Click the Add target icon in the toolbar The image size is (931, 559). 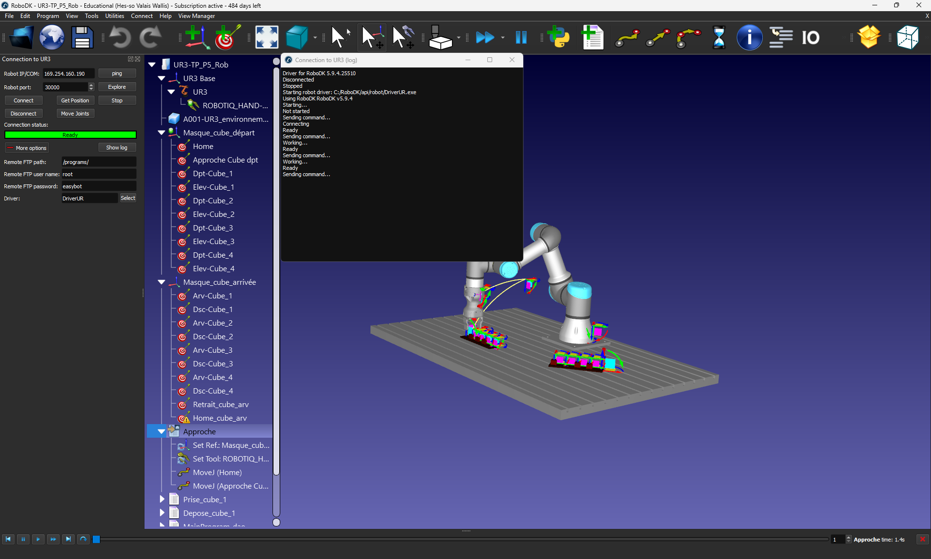[x=226, y=37]
